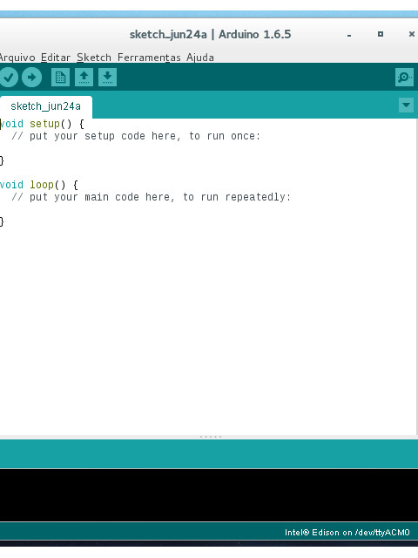Image resolution: width=418 pixels, height=558 pixels.
Task: Close the Arduino window
Action: click(412, 34)
